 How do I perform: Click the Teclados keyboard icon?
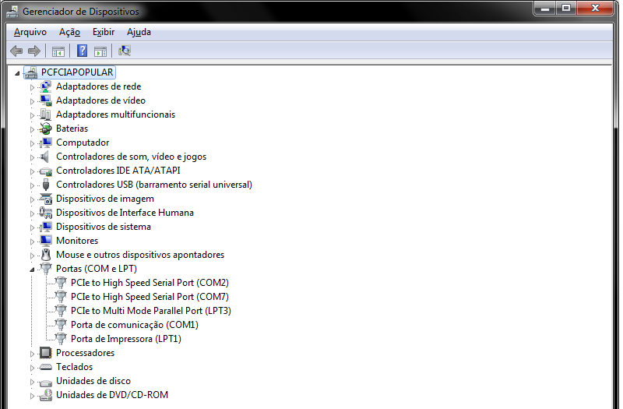coord(46,367)
